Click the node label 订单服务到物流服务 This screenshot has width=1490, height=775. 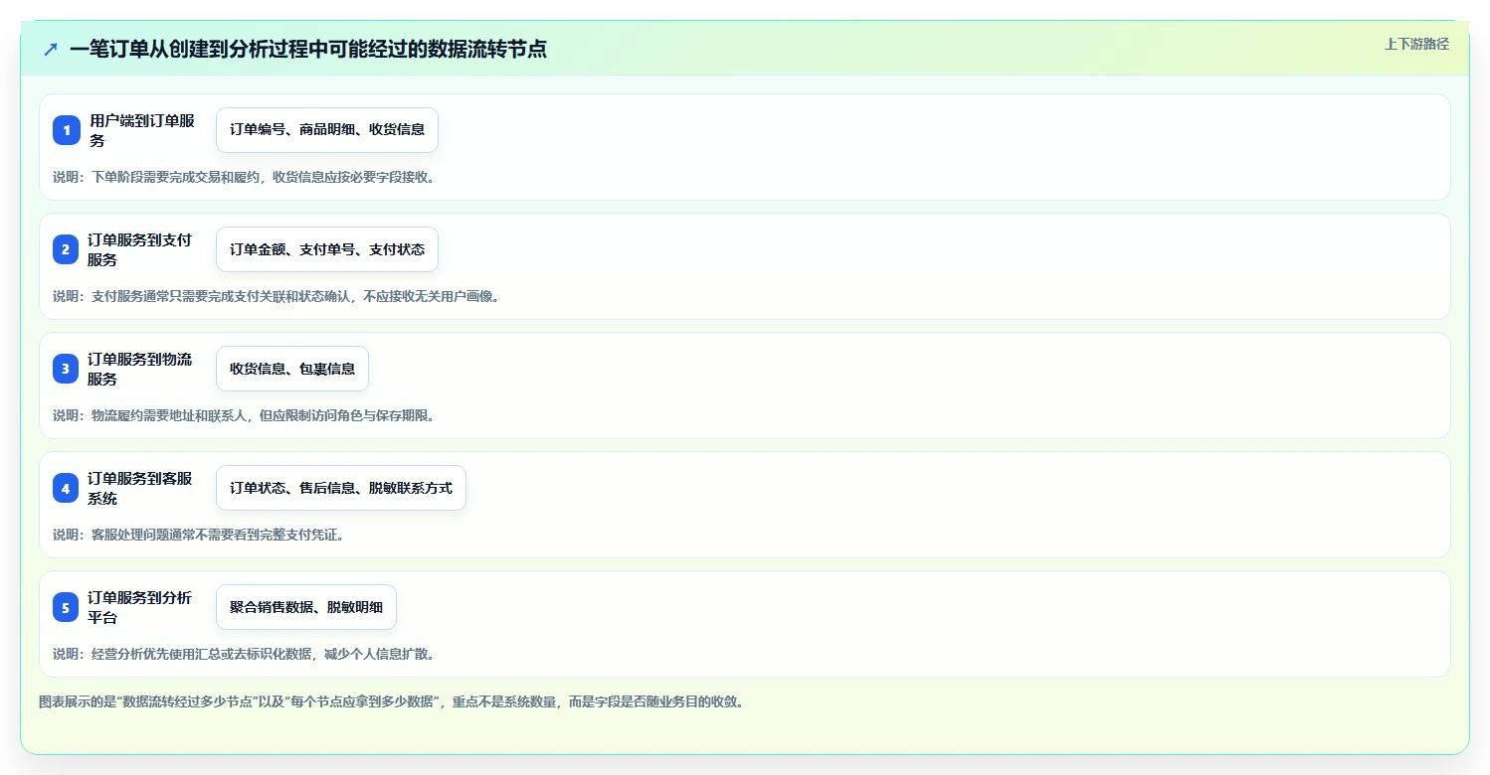click(140, 369)
